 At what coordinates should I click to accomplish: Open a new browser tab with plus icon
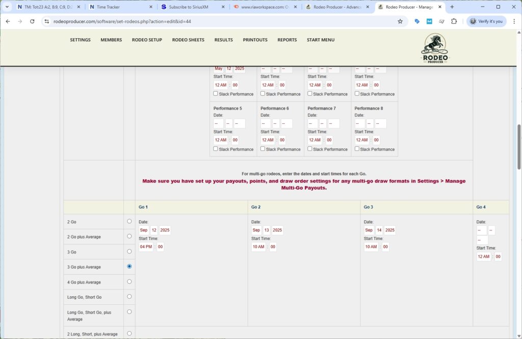pyautogui.click(x=452, y=7)
